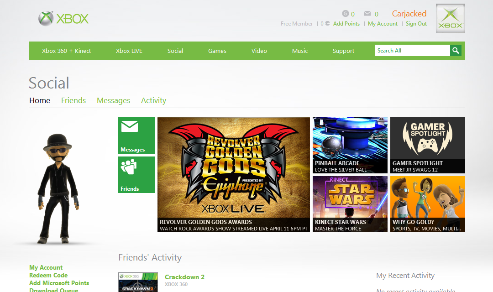The image size is (493, 292).
Task: Click the Sign Out link
Action: (416, 24)
